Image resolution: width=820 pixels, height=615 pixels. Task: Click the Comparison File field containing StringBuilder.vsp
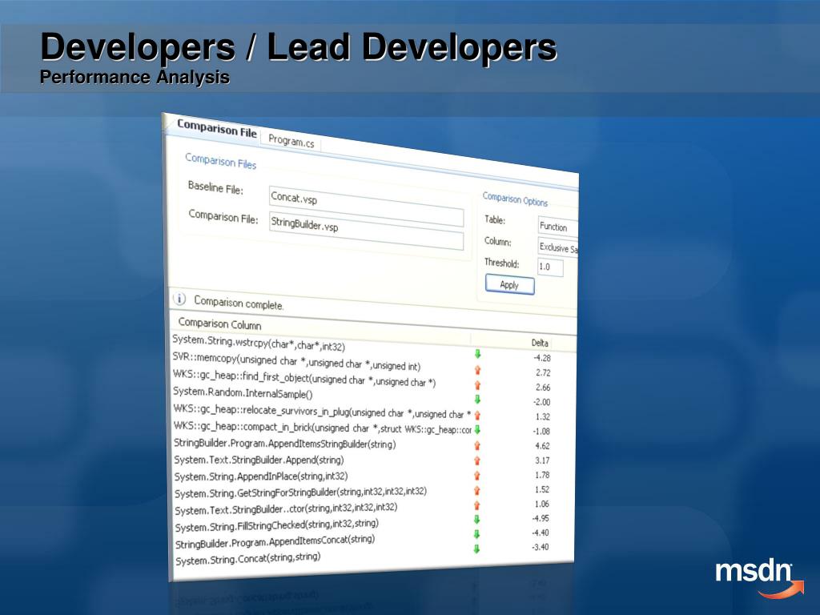(x=366, y=231)
